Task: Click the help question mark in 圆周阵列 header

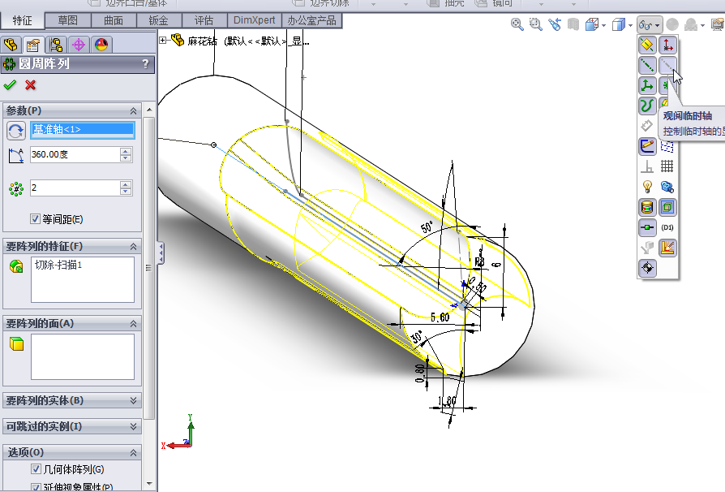Action: 145,64
